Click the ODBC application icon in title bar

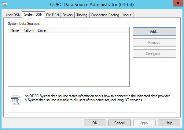(x=5, y=4)
